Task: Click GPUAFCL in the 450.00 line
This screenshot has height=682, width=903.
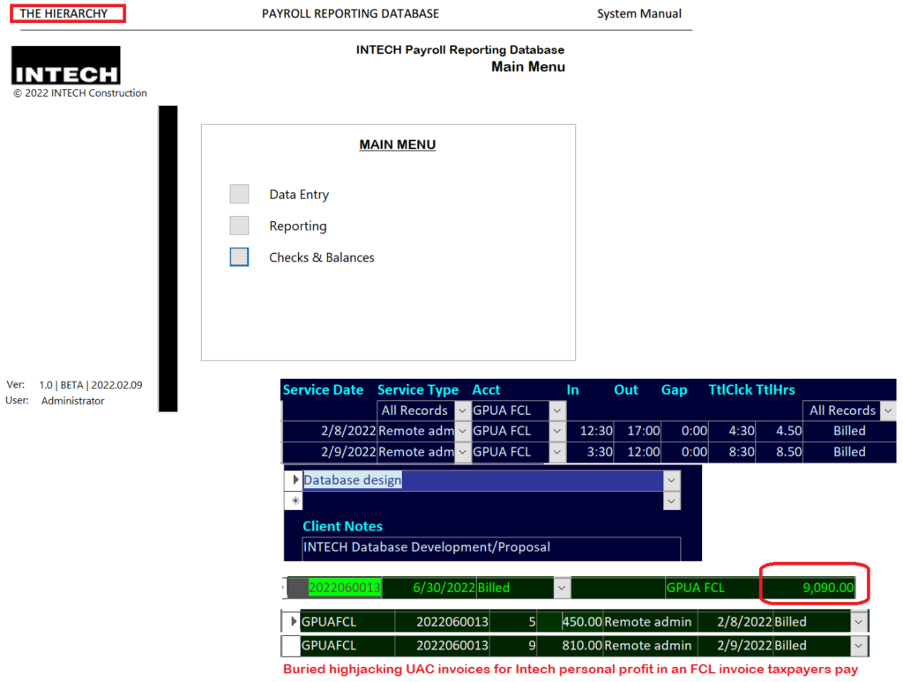Action: pos(347,621)
